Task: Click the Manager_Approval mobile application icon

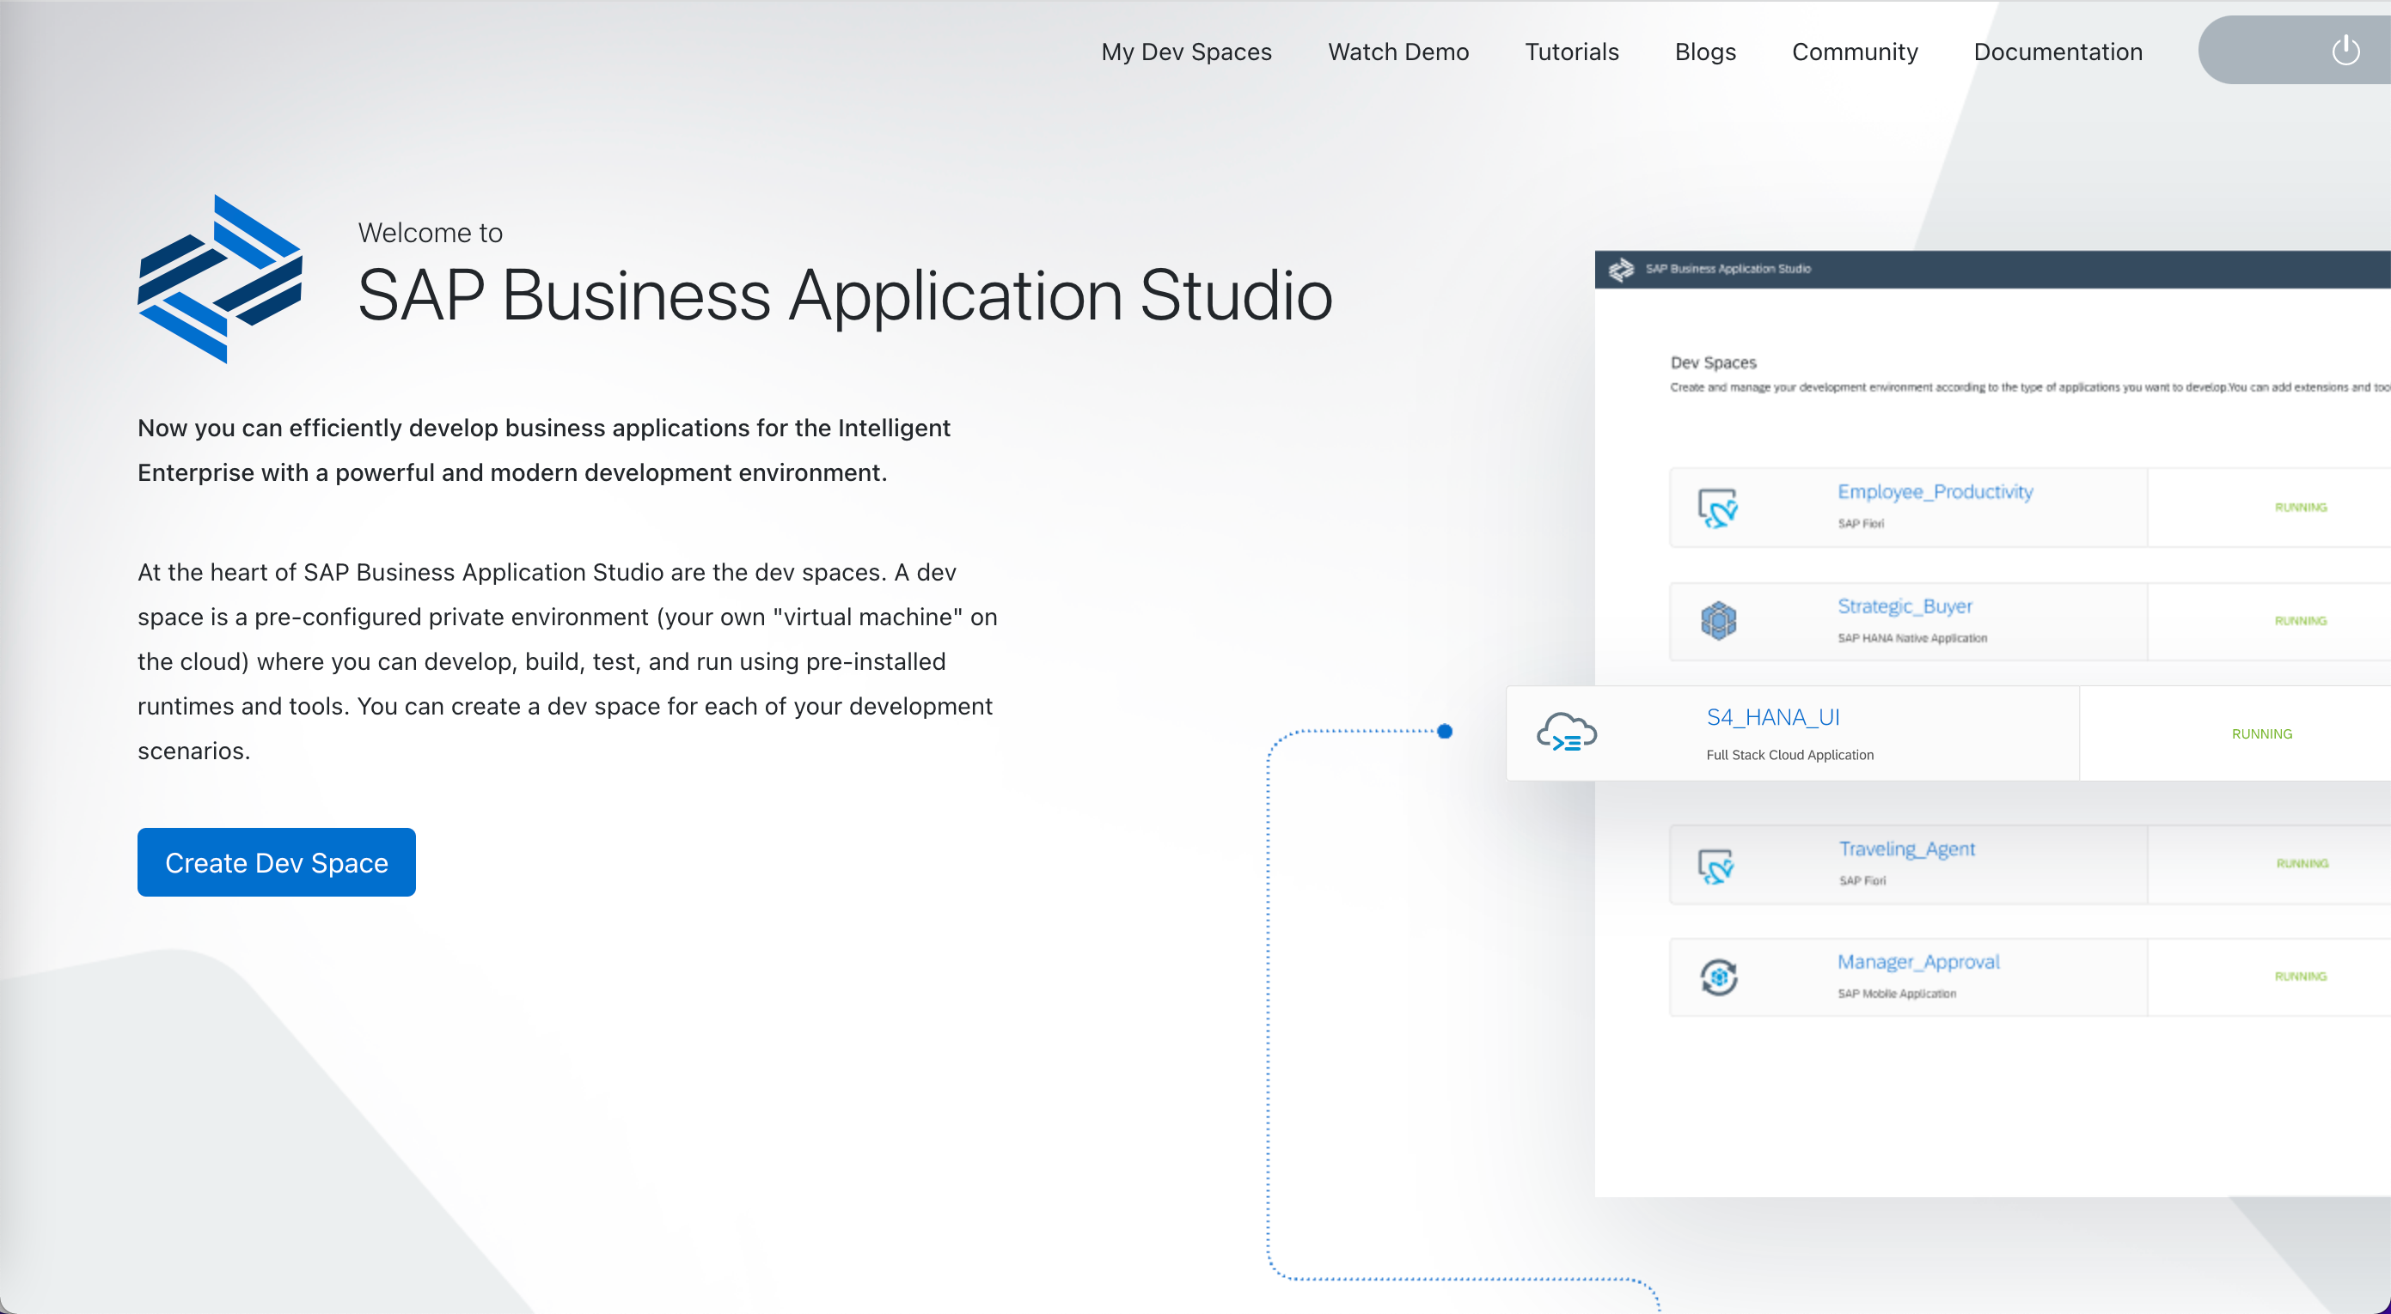Action: click(1718, 976)
